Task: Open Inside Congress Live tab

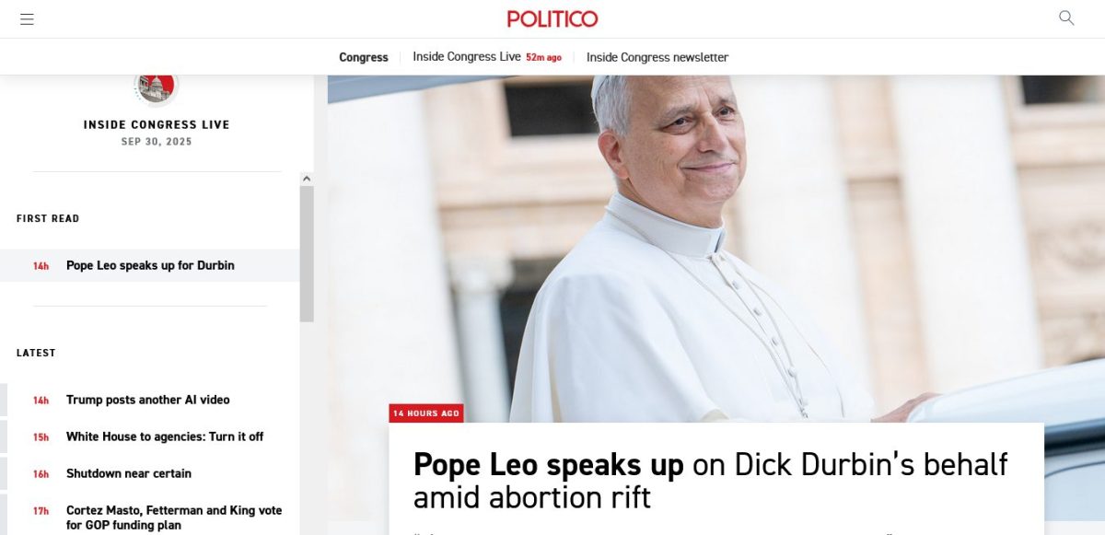Action: (467, 56)
